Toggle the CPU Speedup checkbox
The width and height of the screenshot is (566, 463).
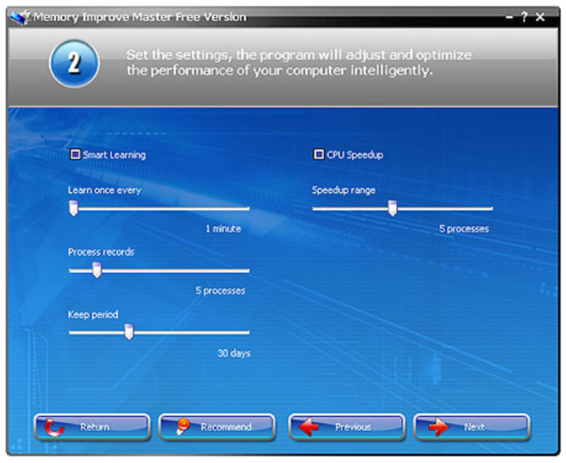pos(318,155)
